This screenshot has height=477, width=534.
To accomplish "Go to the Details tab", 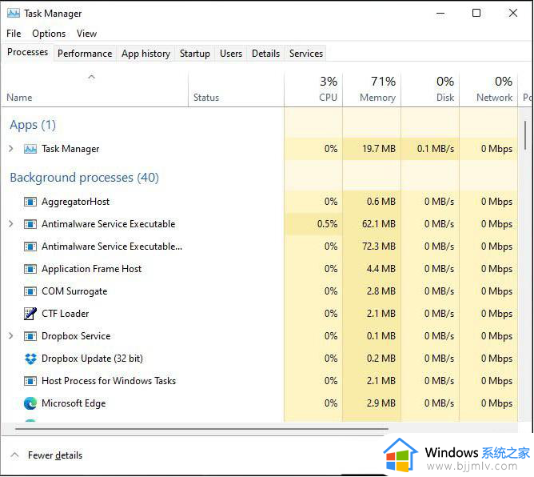I will (265, 54).
